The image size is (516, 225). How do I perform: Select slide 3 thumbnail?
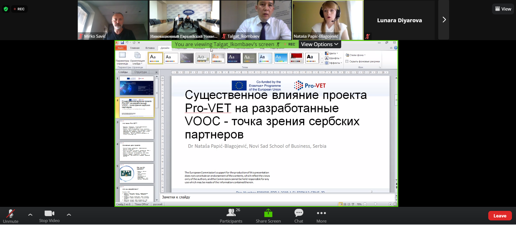tap(136, 130)
